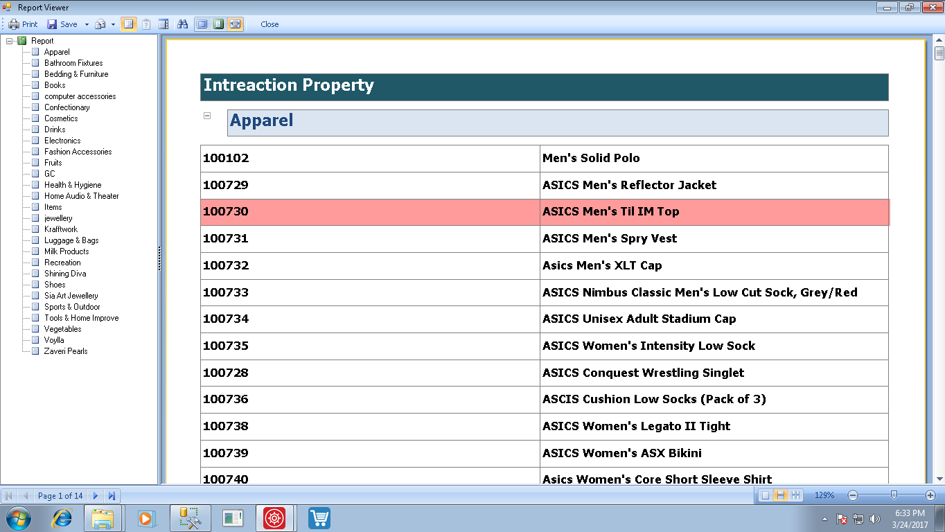The image size is (945, 532).
Task: Select Tools & Home Improve tree item
Action: (82, 318)
